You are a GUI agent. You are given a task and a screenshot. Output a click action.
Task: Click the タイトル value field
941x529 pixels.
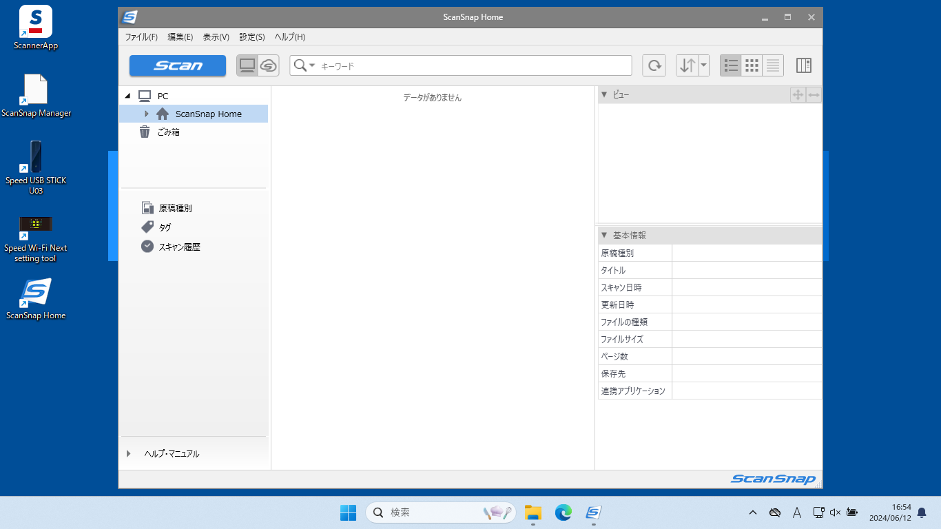pos(747,270)
